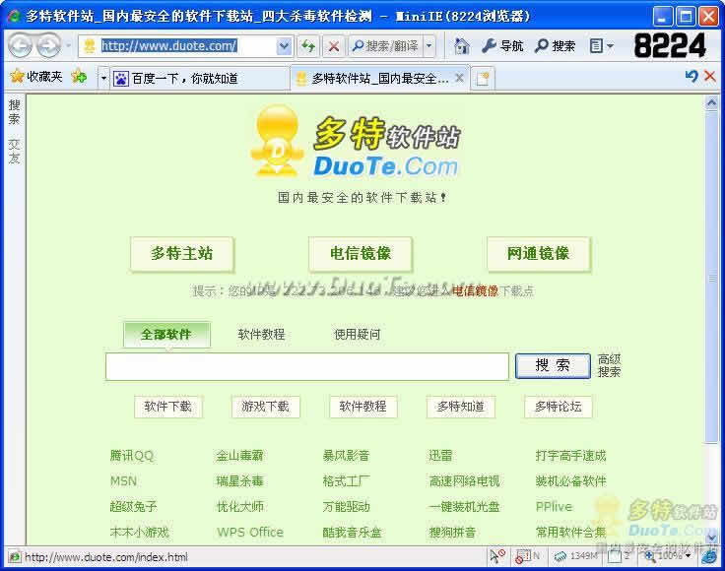Open the 迅雷 link

[x=440, y=456]
